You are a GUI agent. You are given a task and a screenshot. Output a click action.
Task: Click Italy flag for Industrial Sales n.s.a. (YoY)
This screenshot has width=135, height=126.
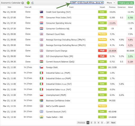click(x=41, y=89)
